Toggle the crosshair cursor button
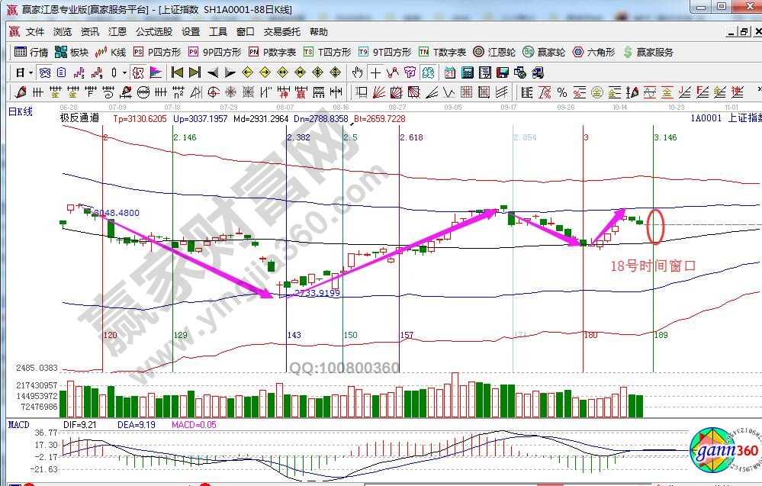762x486 pixels. click(x=375, y=72)
